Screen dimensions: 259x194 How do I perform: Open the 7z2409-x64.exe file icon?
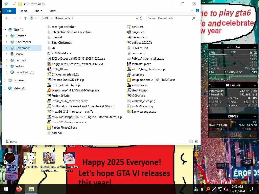[x=49, y=53]
